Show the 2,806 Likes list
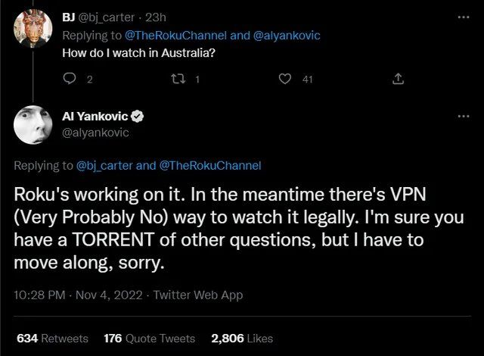This screenshot has width=484, height=356. pyautogui.click(x=241, y=339)
